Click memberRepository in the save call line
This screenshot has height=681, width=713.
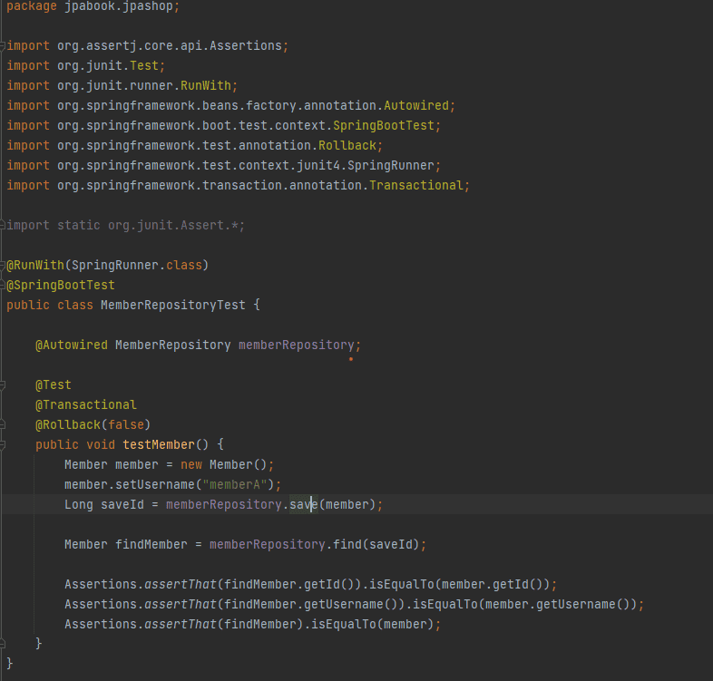[224, 505]
